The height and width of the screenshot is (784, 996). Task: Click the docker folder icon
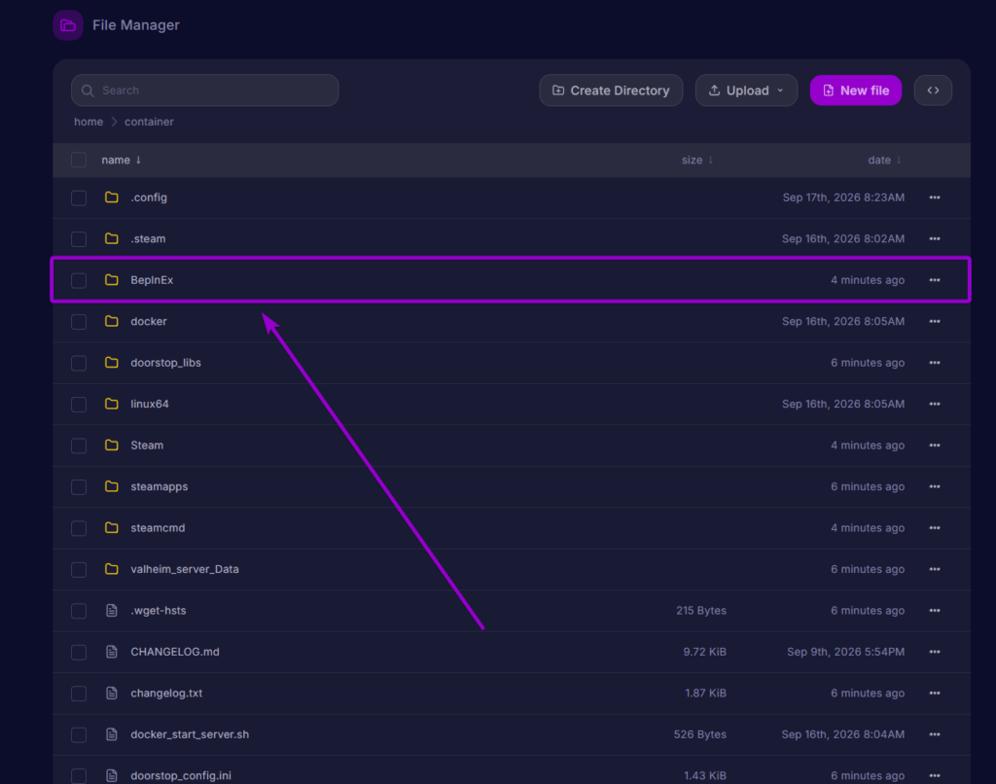(112, 321)
